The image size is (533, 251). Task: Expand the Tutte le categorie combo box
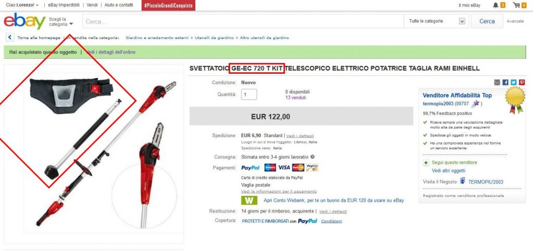[x=436, y=21]
